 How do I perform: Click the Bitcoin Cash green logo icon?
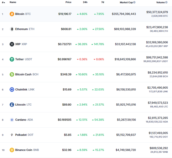click(12, 74)
